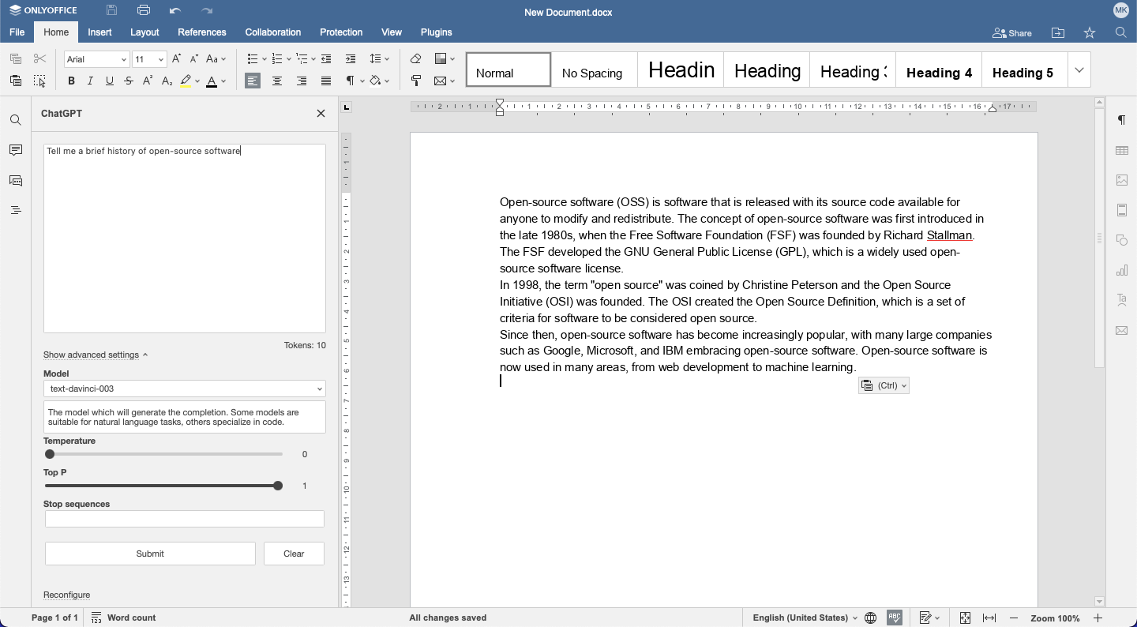Switch to the Insert ribbon tab
Viewport: 1137px width, 627px height.
click(99, 32)
